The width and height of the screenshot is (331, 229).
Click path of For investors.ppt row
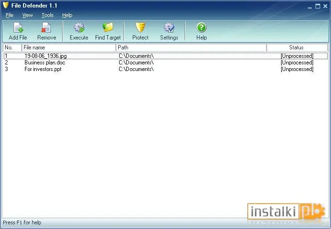click(136, 69)
